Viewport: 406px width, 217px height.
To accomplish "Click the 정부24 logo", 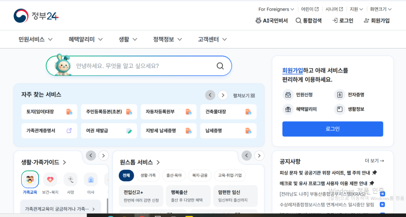I will point(36,16).
